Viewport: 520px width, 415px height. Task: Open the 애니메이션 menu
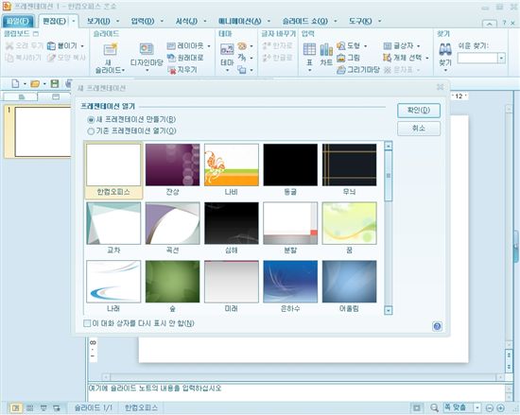pos(240,21)
